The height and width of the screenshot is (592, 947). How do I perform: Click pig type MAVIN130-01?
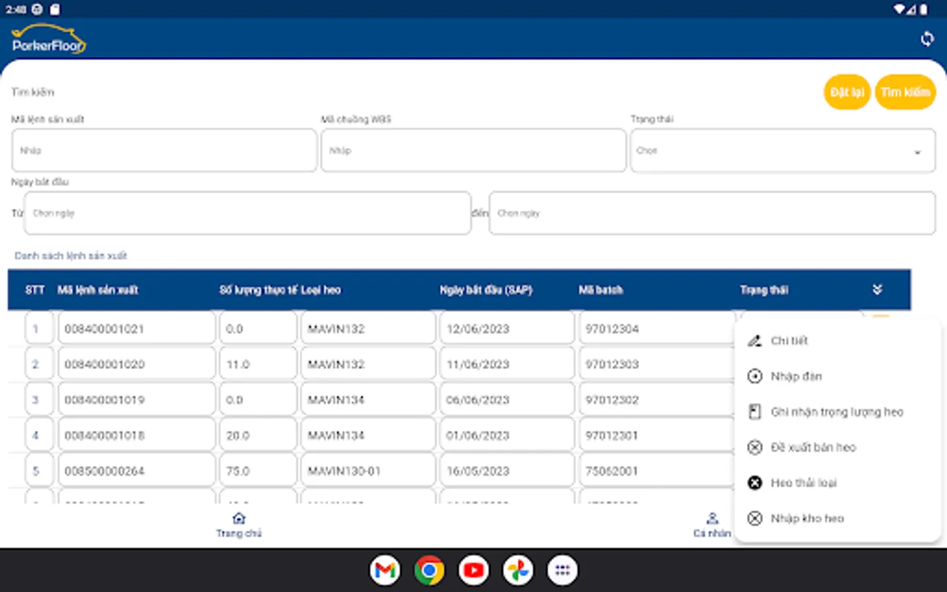(368, 470)
